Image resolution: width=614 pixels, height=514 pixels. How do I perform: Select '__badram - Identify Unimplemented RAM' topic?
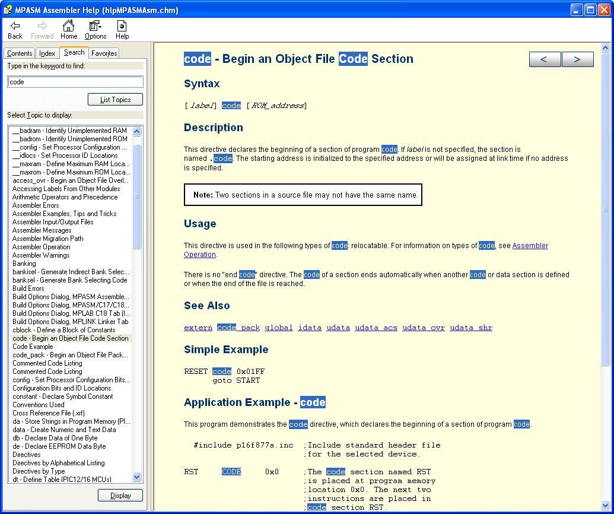point(69,131)
